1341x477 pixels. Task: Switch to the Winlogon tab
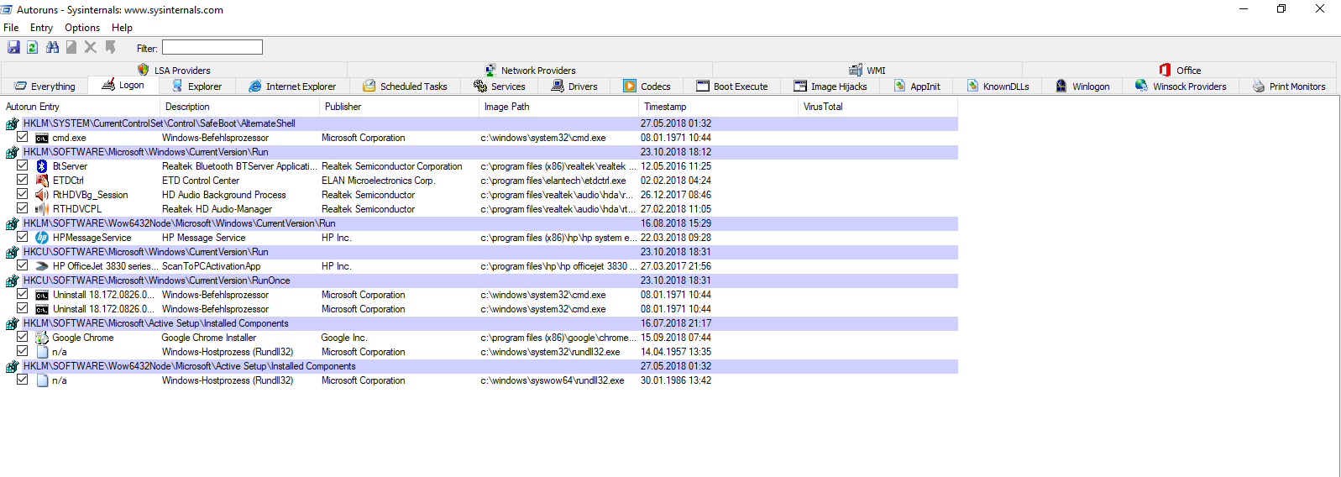click(x=1082, y=86)
